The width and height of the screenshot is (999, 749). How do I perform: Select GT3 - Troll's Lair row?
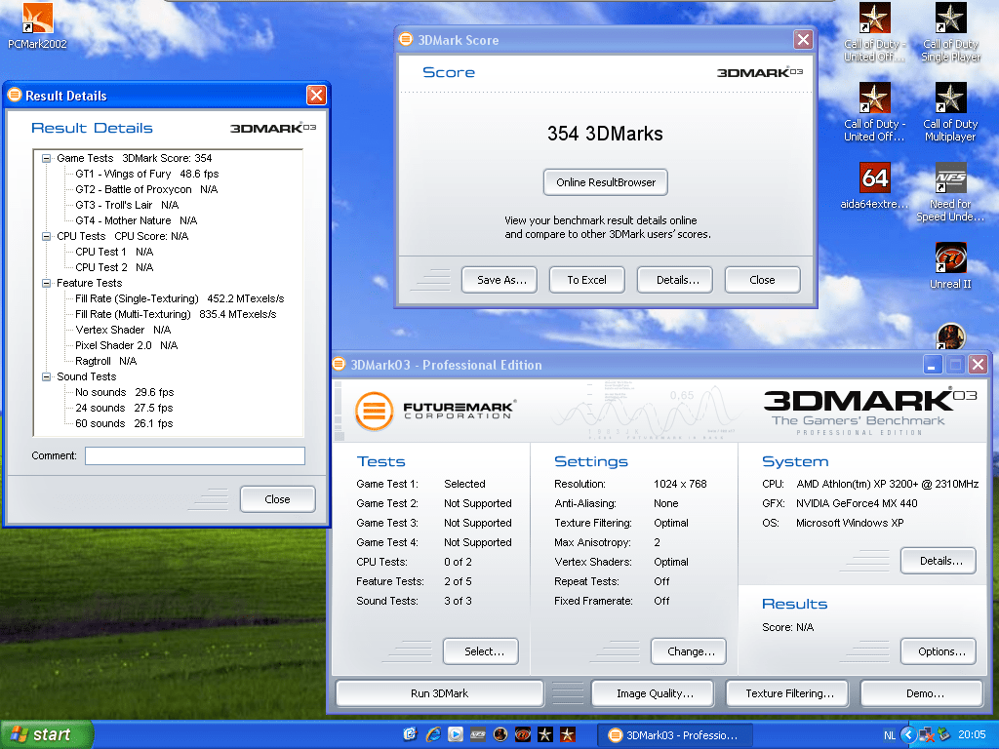pyautogui.click(x=127, y=205)
